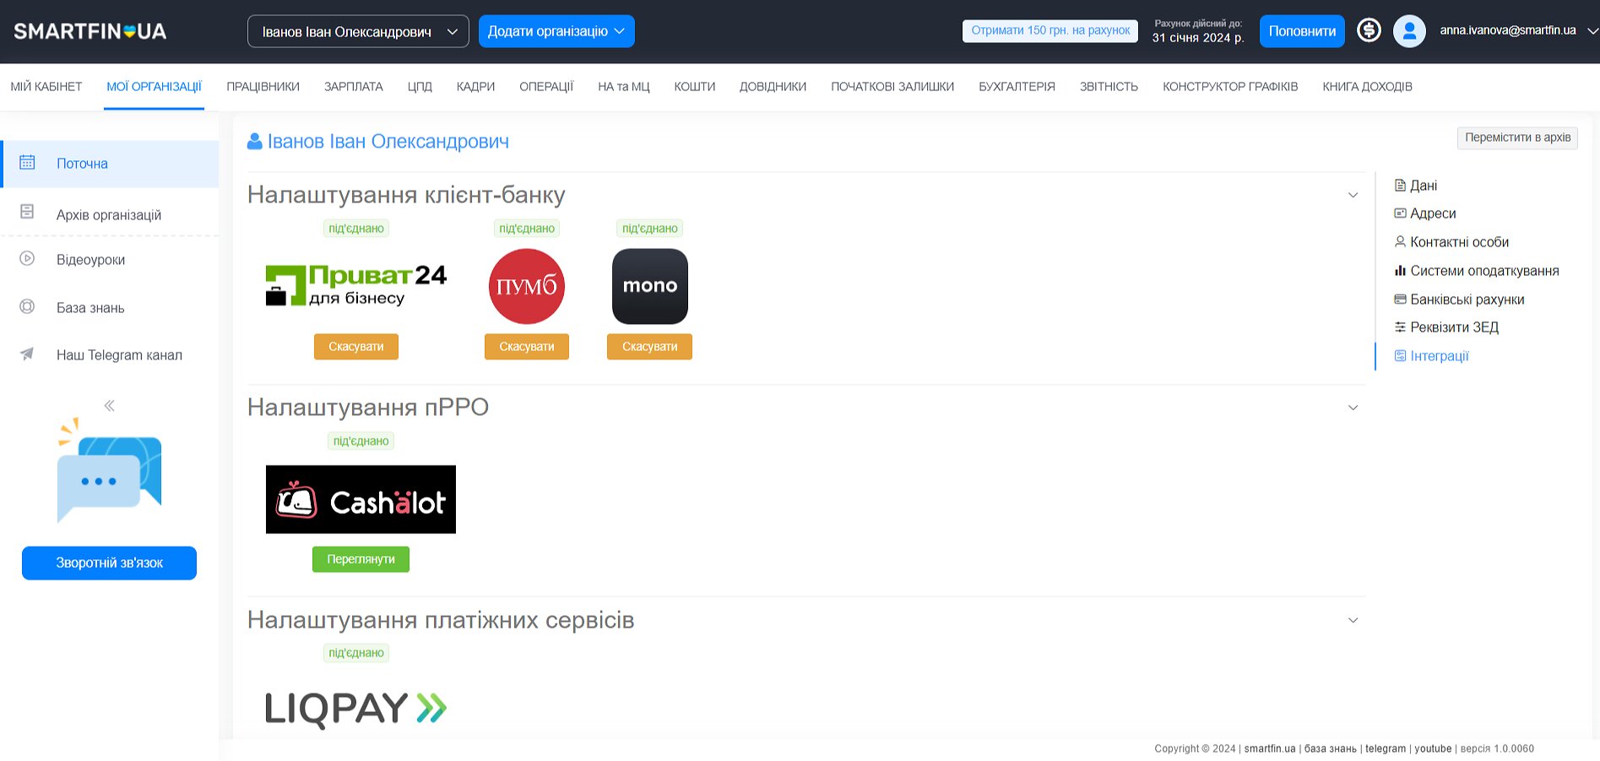Click the lifebuoy icon beside База знань
The height and width of the screenshot is (761, 1600).
tap(27, 307)
